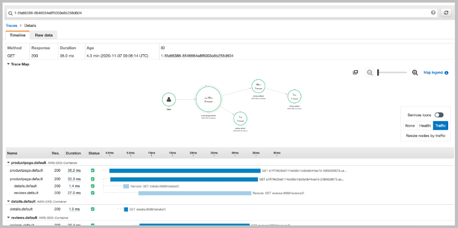Zoom in the trace map
The width and height of the screenshot is (458, 228).
(x=415, y=72)
